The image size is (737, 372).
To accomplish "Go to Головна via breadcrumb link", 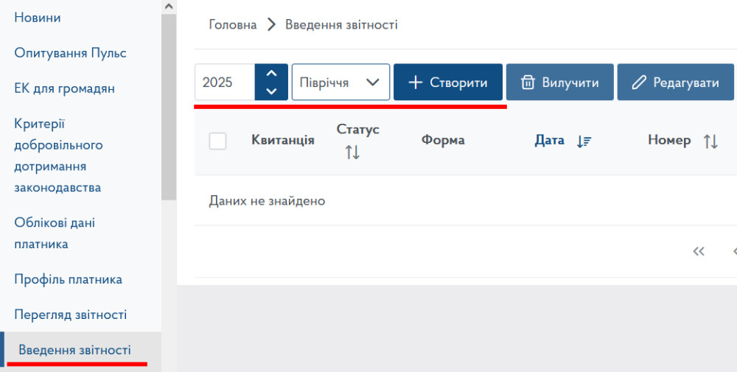I will [233, 25].
